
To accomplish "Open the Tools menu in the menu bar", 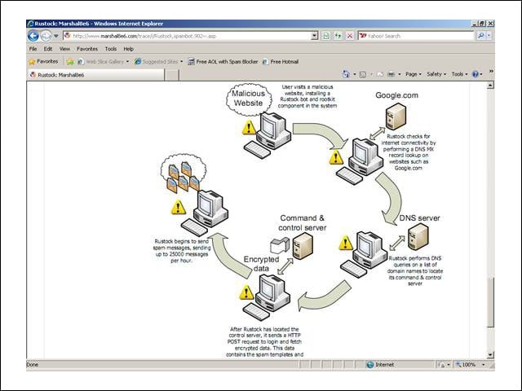I will [111, 49].
